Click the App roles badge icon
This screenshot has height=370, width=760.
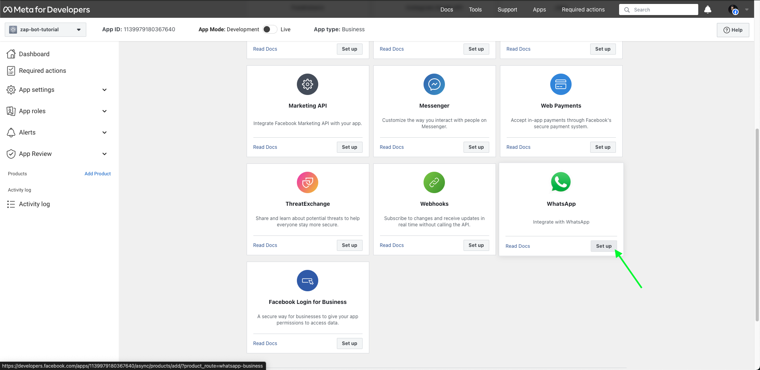click(11, 111)
